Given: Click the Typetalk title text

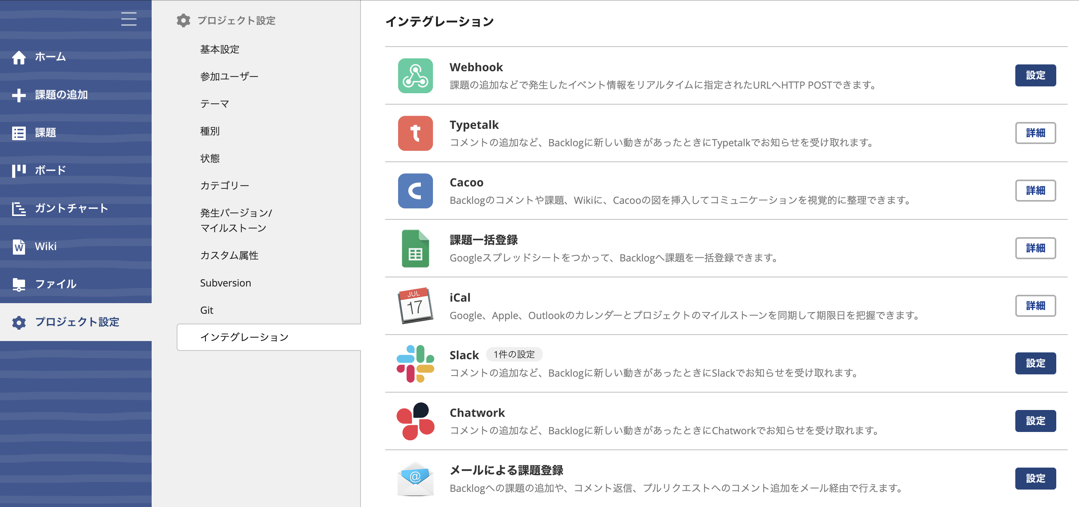Looking at the screenshot, I should point(474,125).
